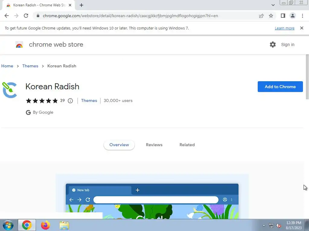The image size is (309, 231).
Task: Launch Firefox from the taskbar
Action: click(45, 225)
